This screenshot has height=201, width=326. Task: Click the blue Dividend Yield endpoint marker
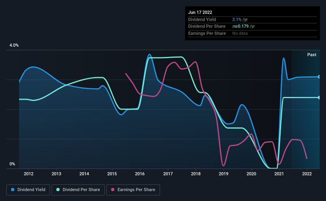[x=319, y=77]
